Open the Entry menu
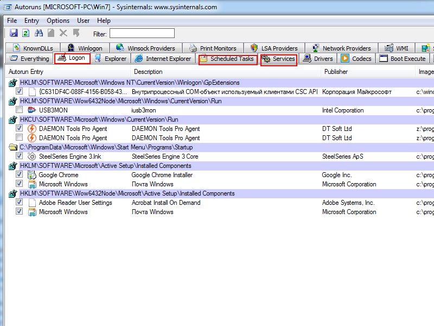The width and height of the screenshot is (434, 326). [x=31, y=21]
